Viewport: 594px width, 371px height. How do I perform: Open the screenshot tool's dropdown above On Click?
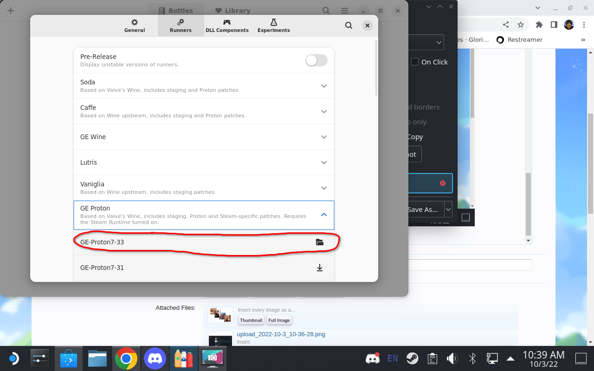tap(426, 43)
